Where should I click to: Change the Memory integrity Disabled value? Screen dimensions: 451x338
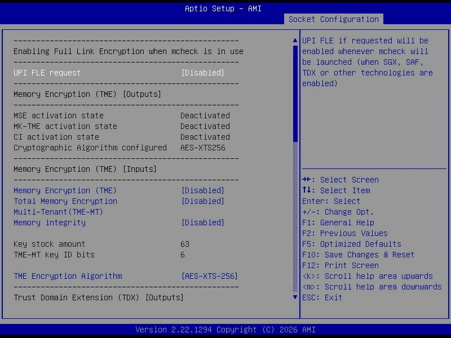[x=203, y=223]
